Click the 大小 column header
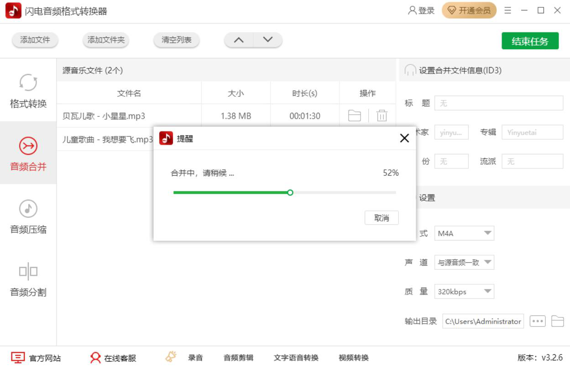570x367 pixels. tap(236, 93)
